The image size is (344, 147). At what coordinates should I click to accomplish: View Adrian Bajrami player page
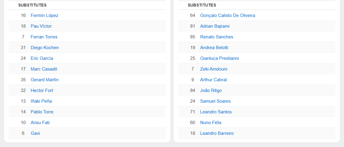point(215,26)
